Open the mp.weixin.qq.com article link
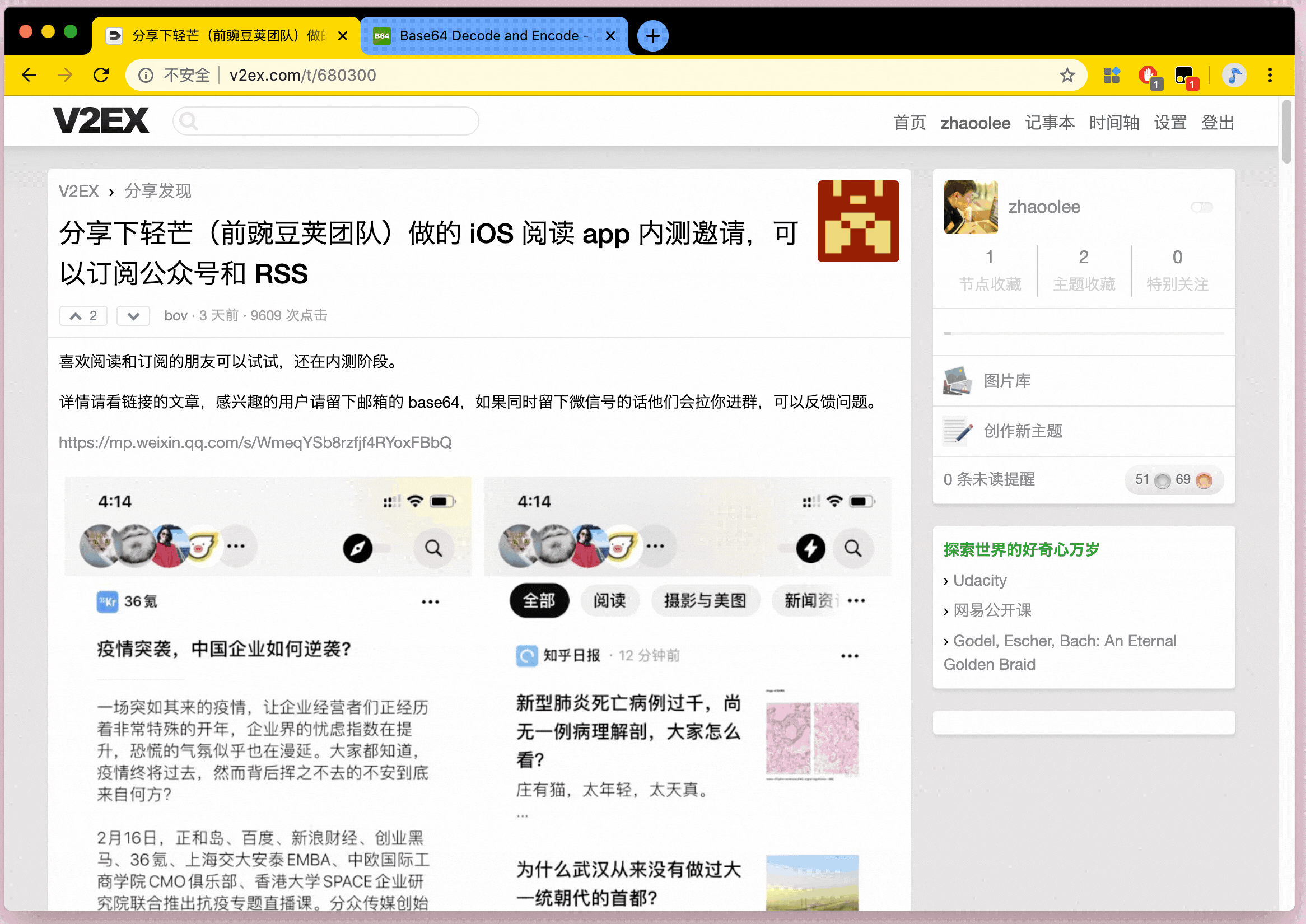 pos(255,442)
